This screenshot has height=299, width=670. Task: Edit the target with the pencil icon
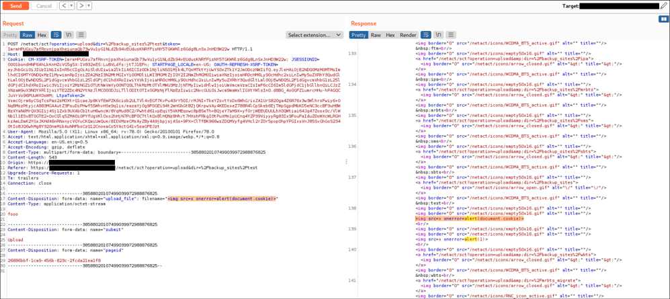click(x=663, y=6)
